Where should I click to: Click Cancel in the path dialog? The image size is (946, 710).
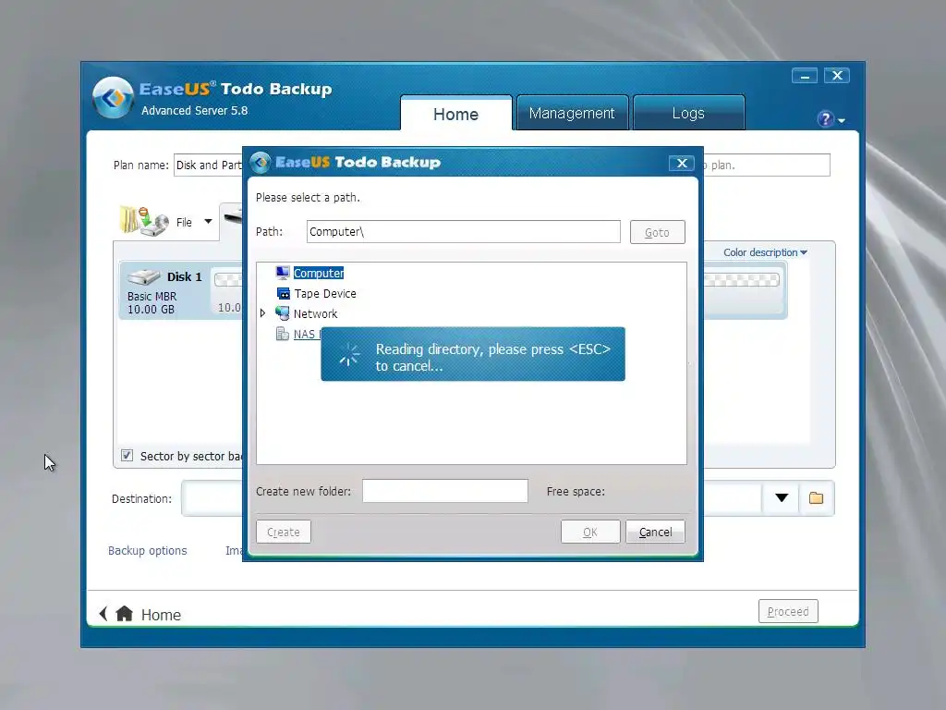tap(655, 532)
